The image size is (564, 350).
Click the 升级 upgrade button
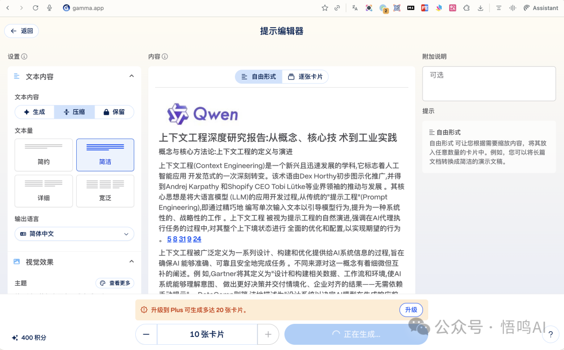(x=411, y=310)
